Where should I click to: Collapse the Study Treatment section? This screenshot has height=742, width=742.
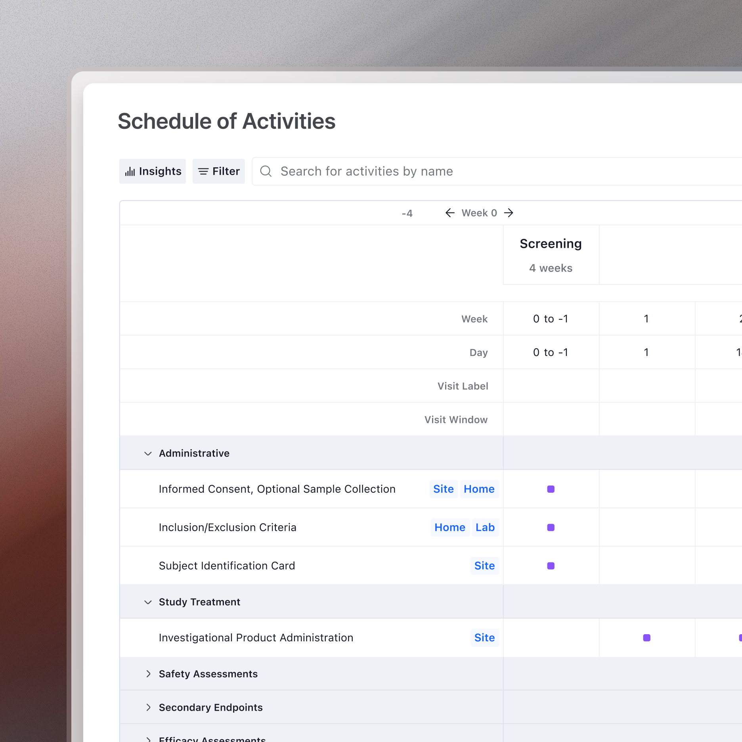point(148,602)
